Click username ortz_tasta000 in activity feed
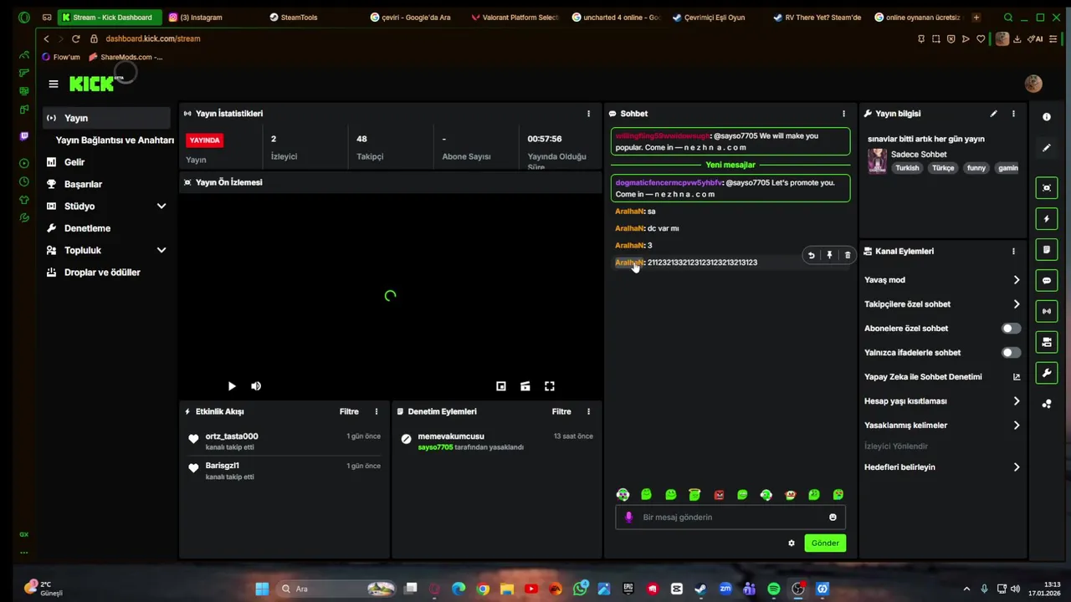 [232, 436]
